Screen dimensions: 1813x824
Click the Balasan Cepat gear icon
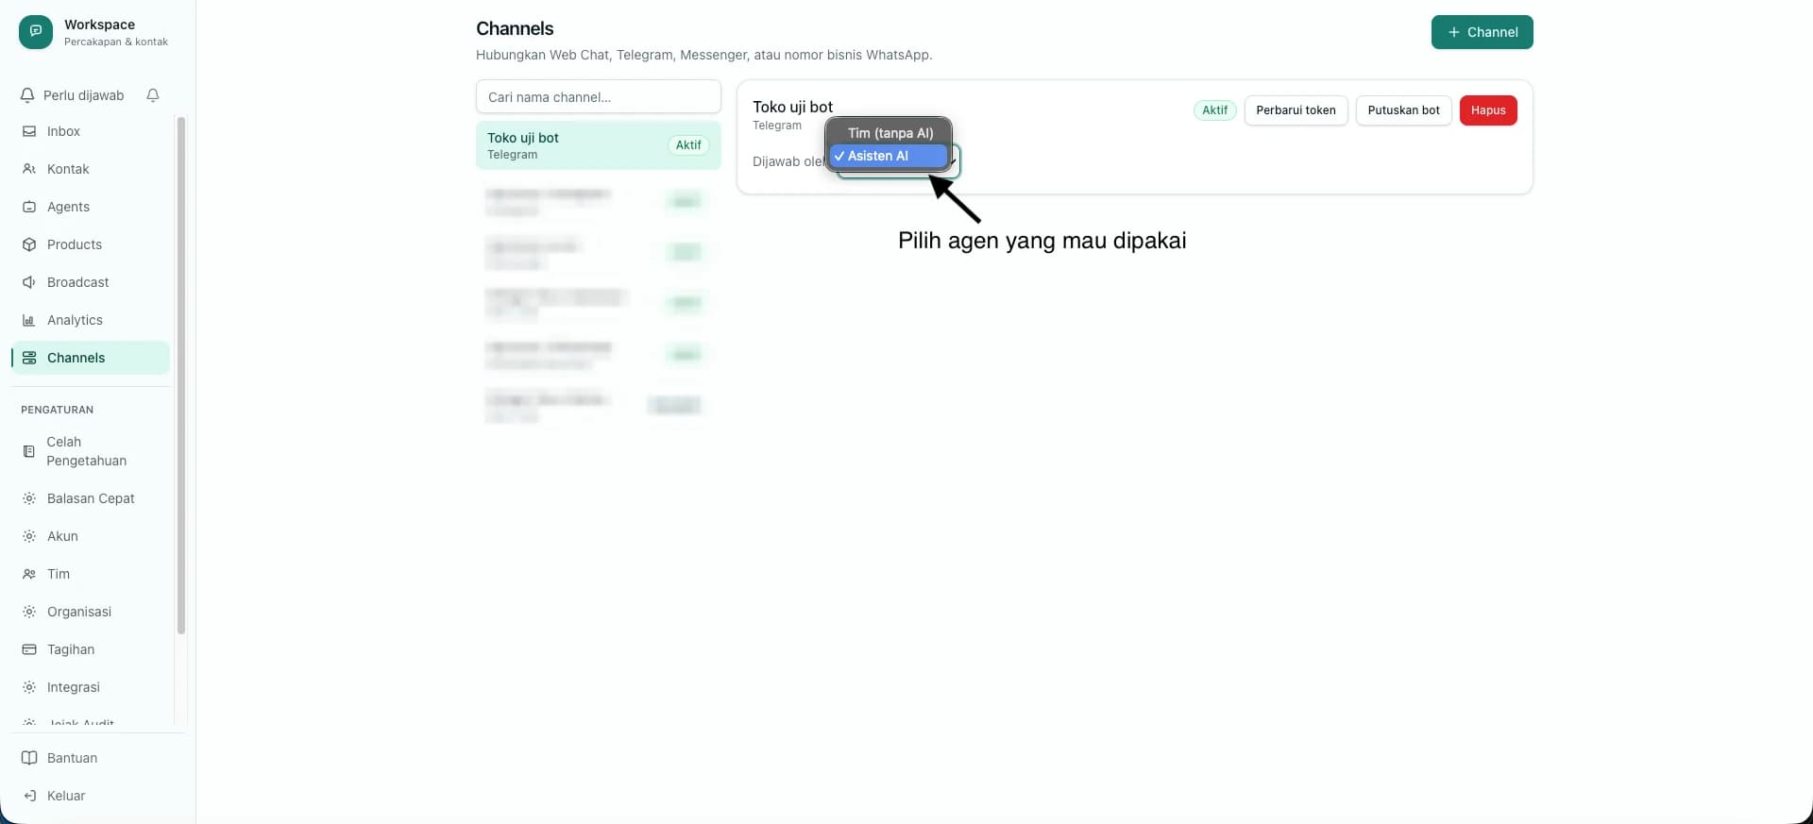click(29, 498)
